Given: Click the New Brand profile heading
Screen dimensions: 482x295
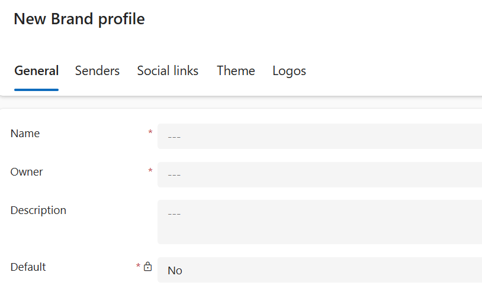Looking at the screenshot, I should [x=79, y=19].
